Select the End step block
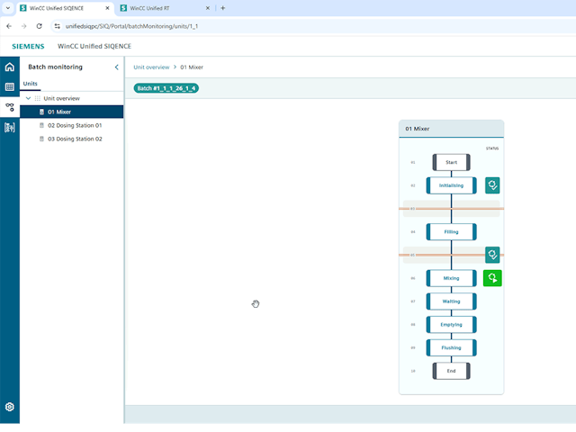This screenshot has height=432, width=576. pos(451,371)
